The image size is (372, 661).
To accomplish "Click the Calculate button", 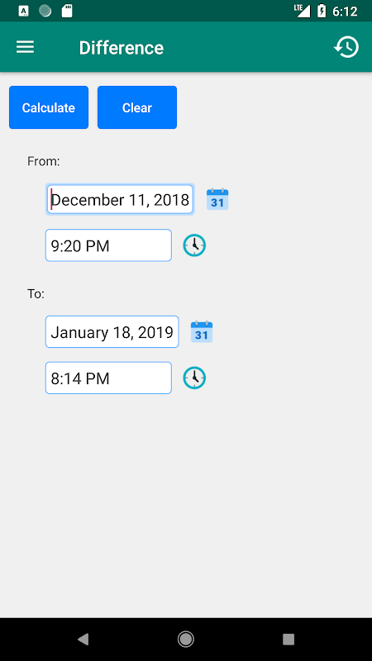I will tap(49, 107).
